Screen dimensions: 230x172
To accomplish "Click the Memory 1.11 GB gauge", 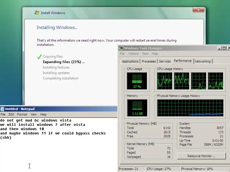I will click(x=137, y=108).
